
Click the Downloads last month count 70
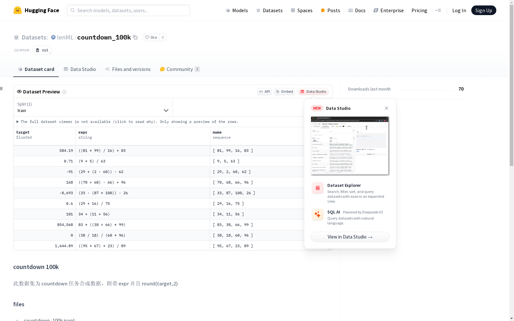[x=461, y=89]
